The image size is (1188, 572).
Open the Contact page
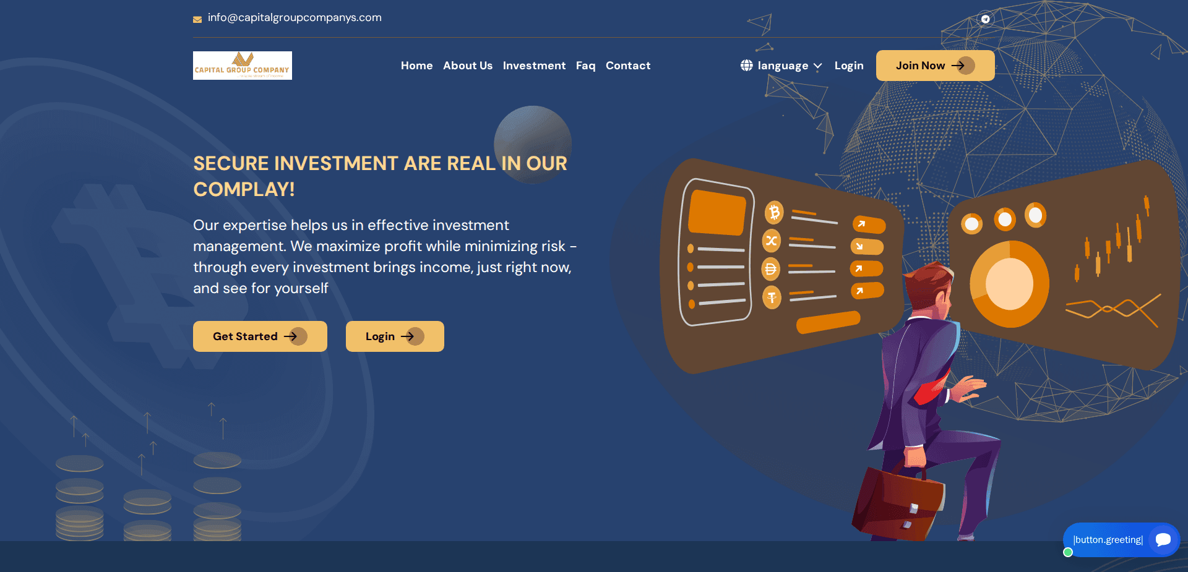tap(628, 66)
